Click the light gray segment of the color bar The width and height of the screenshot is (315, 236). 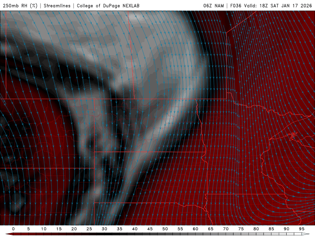point(276,234)
